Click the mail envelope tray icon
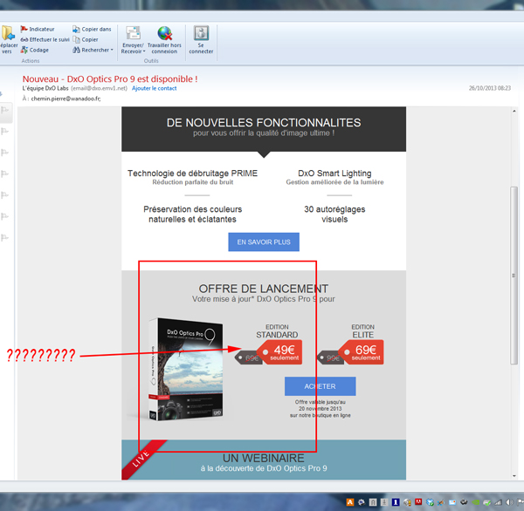Image resolution: width=524 pixels, height=511 pixels. 452,502
